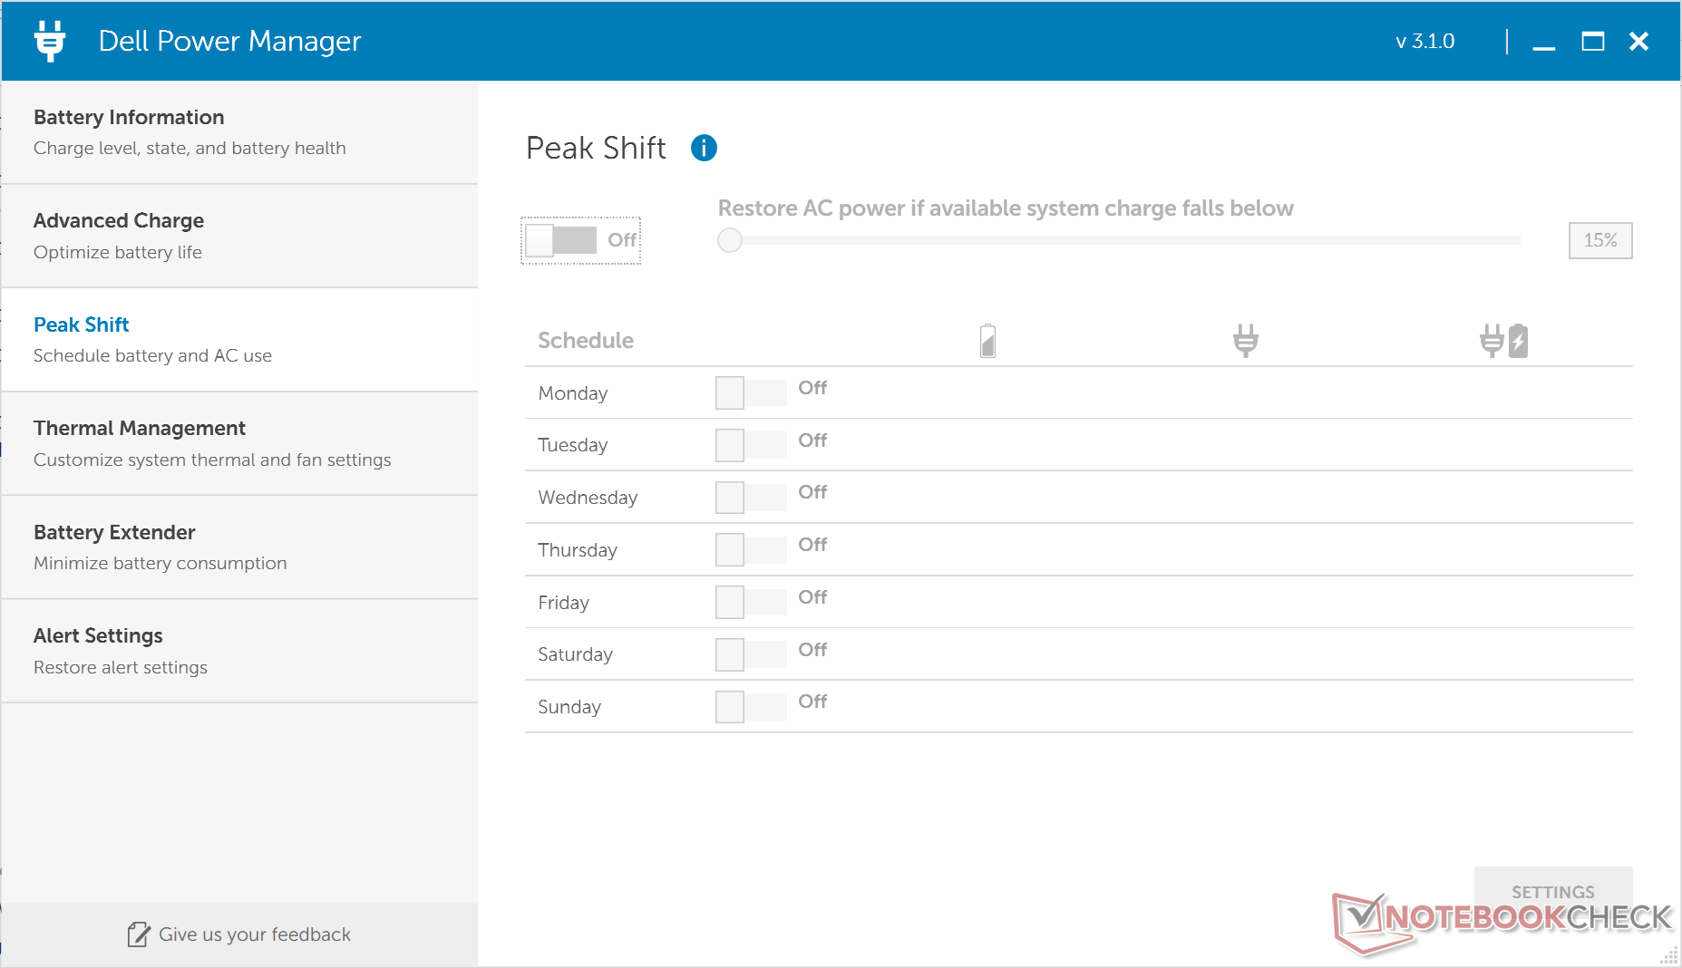Switch on the Friday schedule toggle

click(x=750, y=602)
